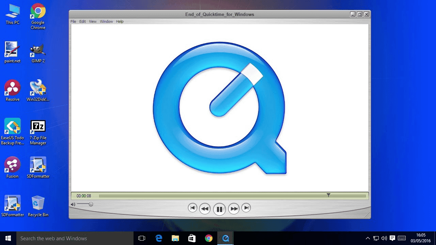This screenshot has height=245, width=436.
Task: Pause the video playback
Action: pyautogui.click(x=219, y=209)
